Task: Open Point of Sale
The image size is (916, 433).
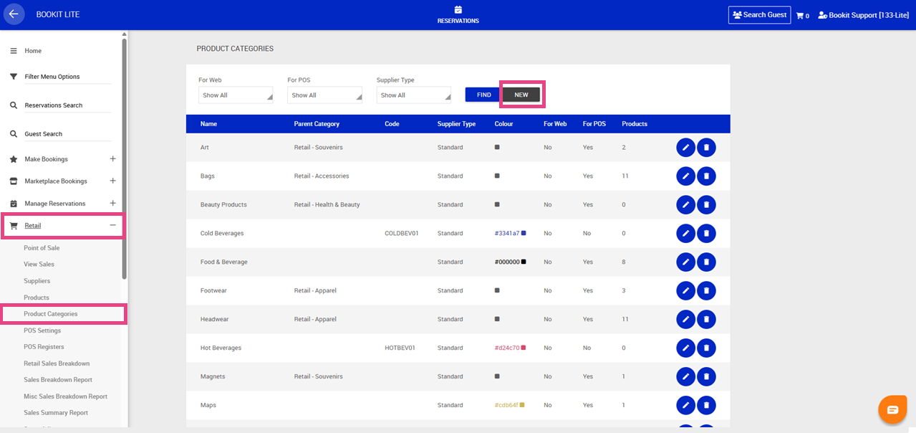Action: (x=42, y=248)
